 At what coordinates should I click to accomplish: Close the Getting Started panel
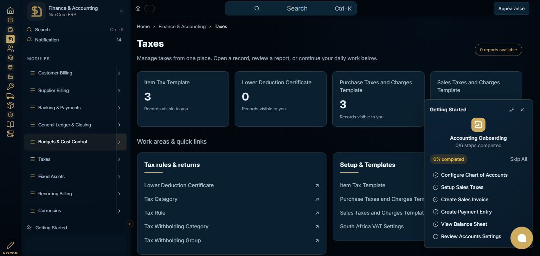tap(522, 110)
